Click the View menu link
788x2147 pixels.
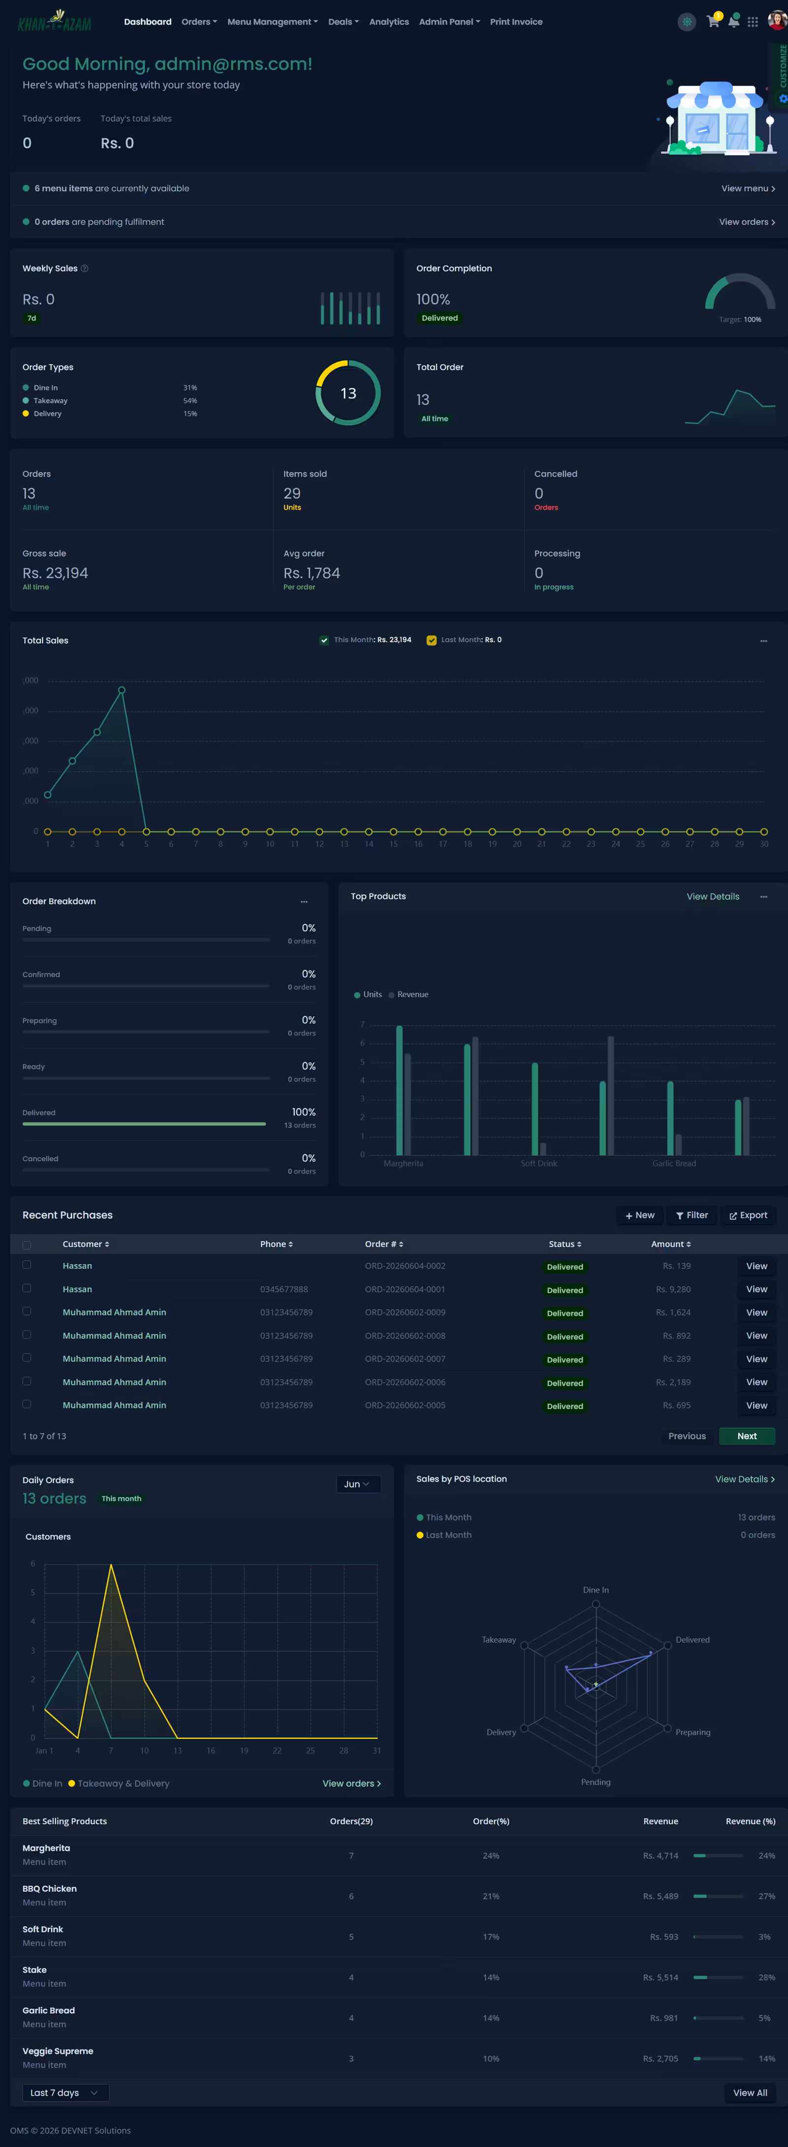tap(747, 188)
